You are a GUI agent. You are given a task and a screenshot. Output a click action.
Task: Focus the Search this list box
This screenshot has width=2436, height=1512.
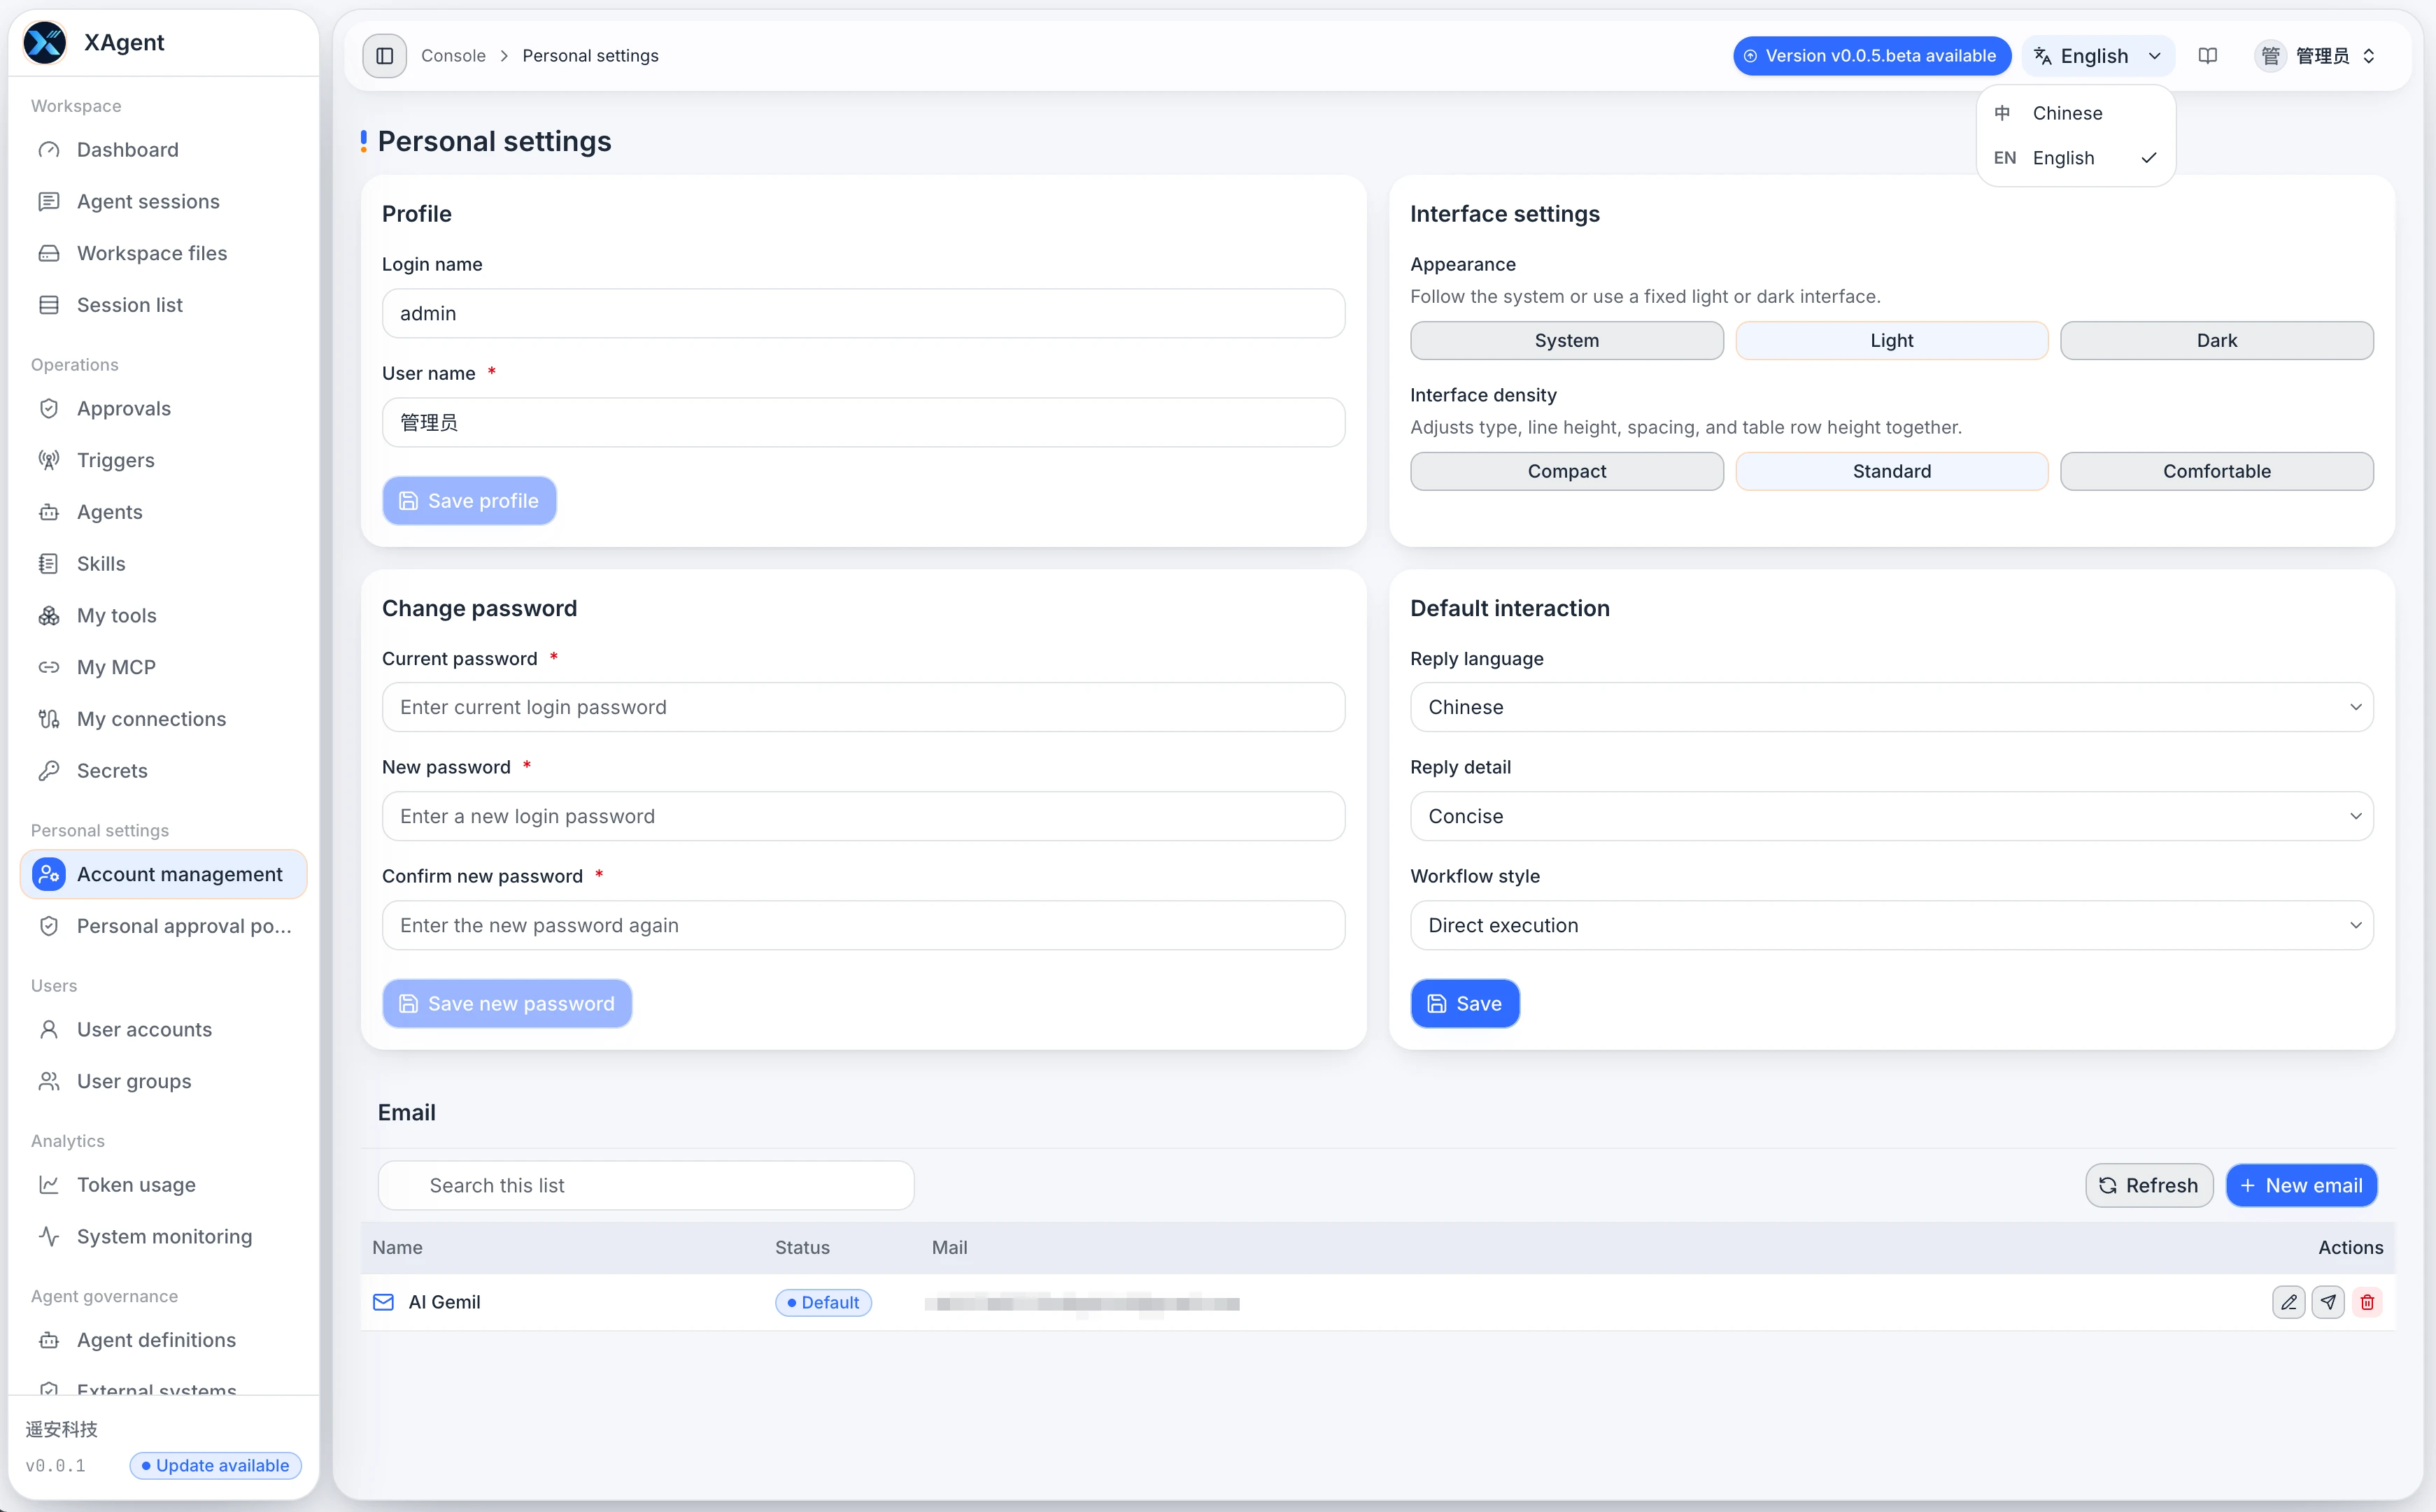pos(646,1185)
